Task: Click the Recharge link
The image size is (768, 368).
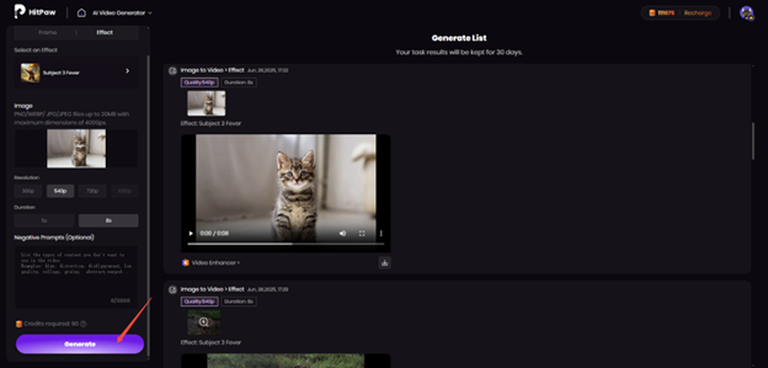Action: point(698,13)
